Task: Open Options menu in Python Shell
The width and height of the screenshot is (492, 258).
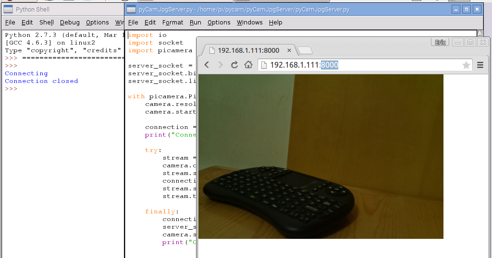Action: click(x=97, y=22)
